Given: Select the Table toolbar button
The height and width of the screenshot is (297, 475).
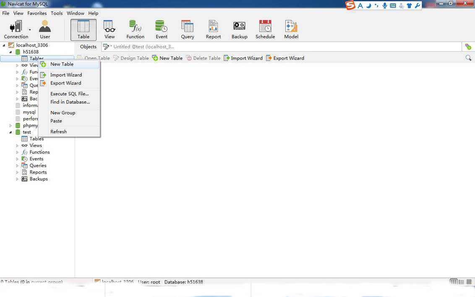Looking at the screenshot, I should 84,30.
